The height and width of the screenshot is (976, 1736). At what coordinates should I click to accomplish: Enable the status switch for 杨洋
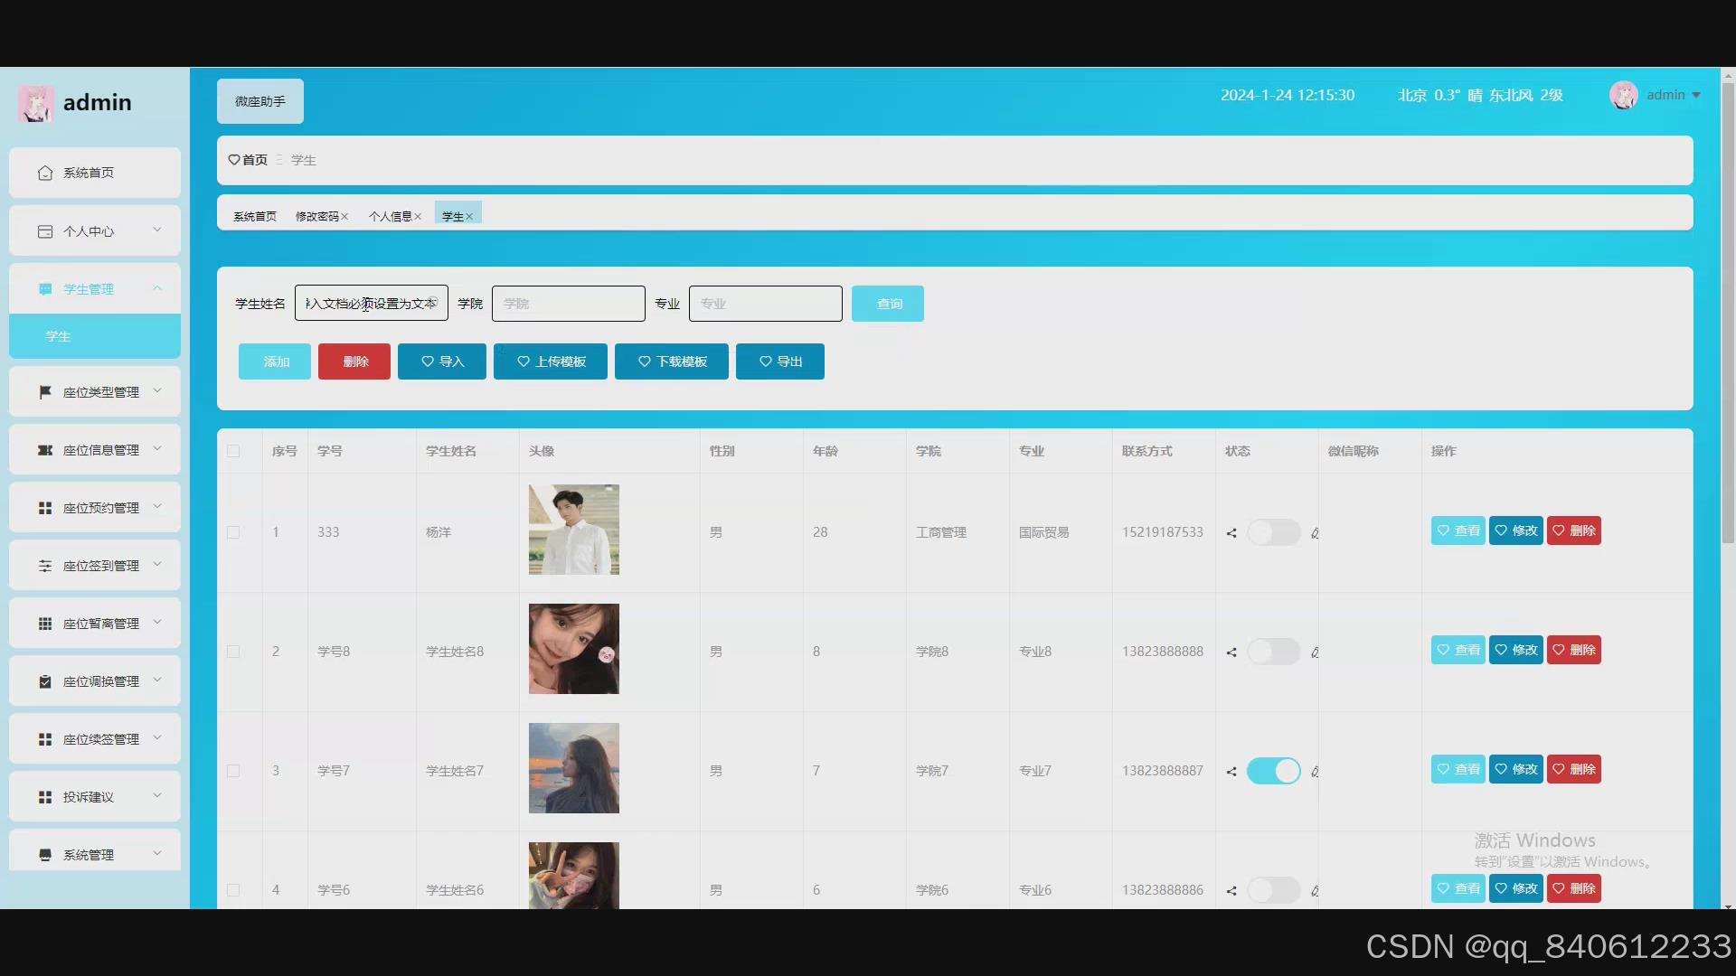coord(1273,532)
